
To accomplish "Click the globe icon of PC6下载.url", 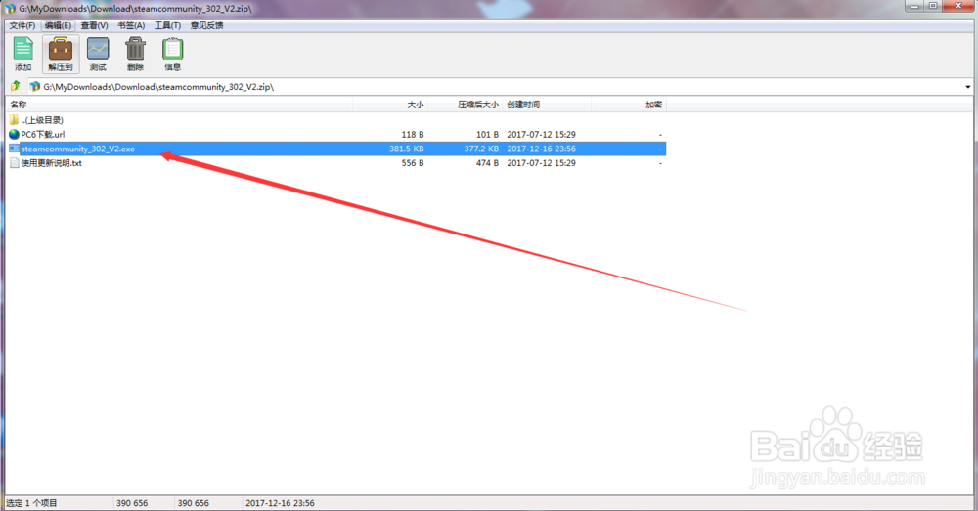I will point(14,134).
